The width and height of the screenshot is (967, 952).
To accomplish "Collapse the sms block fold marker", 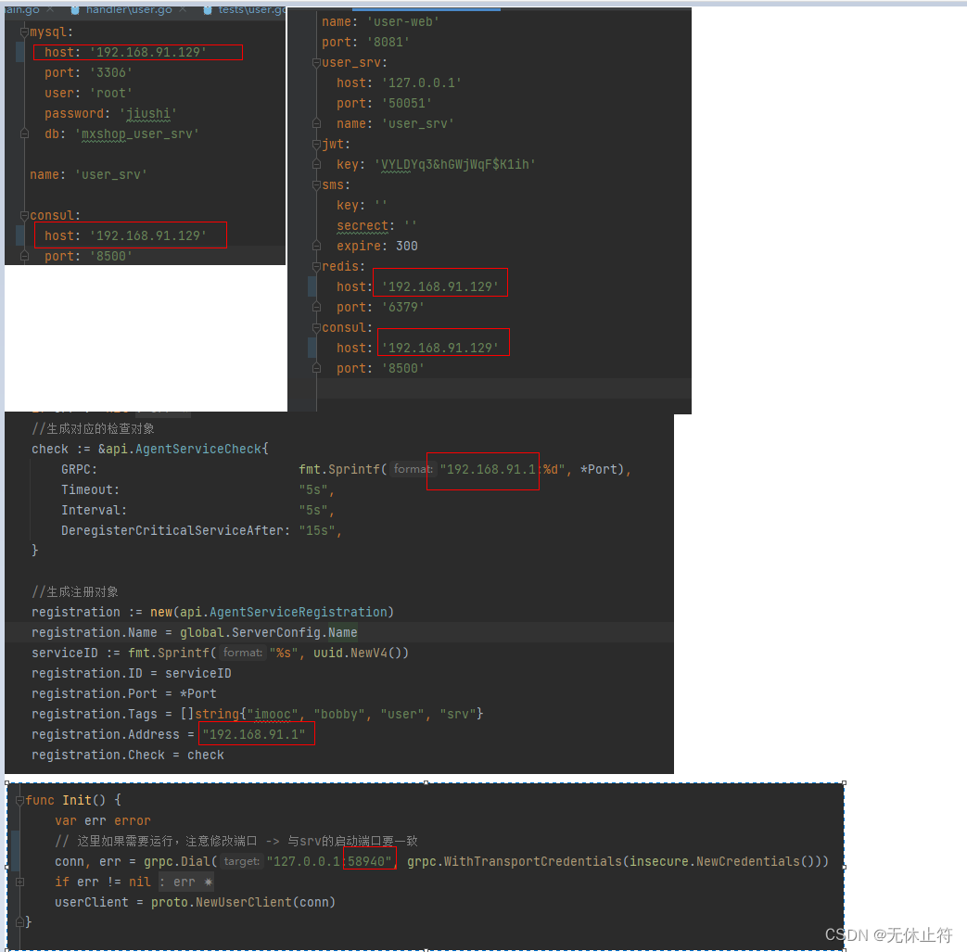I will [x=316, y=185].
